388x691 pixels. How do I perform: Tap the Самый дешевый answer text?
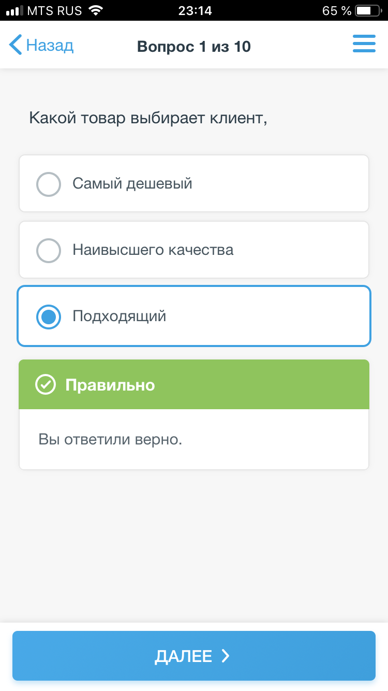pyautogui.click(x=132, y=183)
